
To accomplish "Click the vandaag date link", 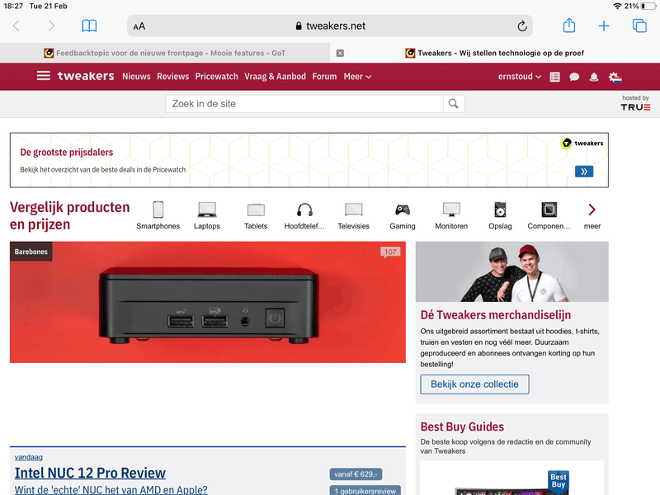I will [28, 457].
